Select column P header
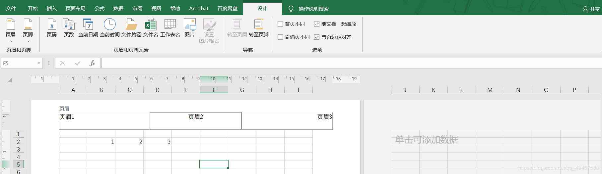Image resolution: width=602 pixels, height=174 pixels. (574, 90)
